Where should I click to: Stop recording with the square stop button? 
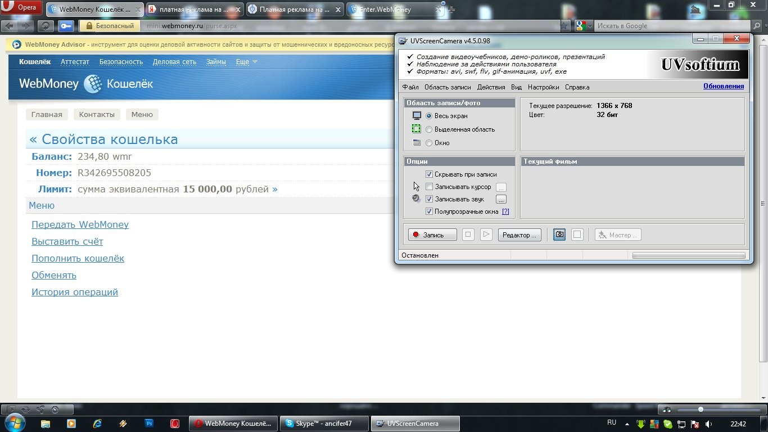[468, 235]
